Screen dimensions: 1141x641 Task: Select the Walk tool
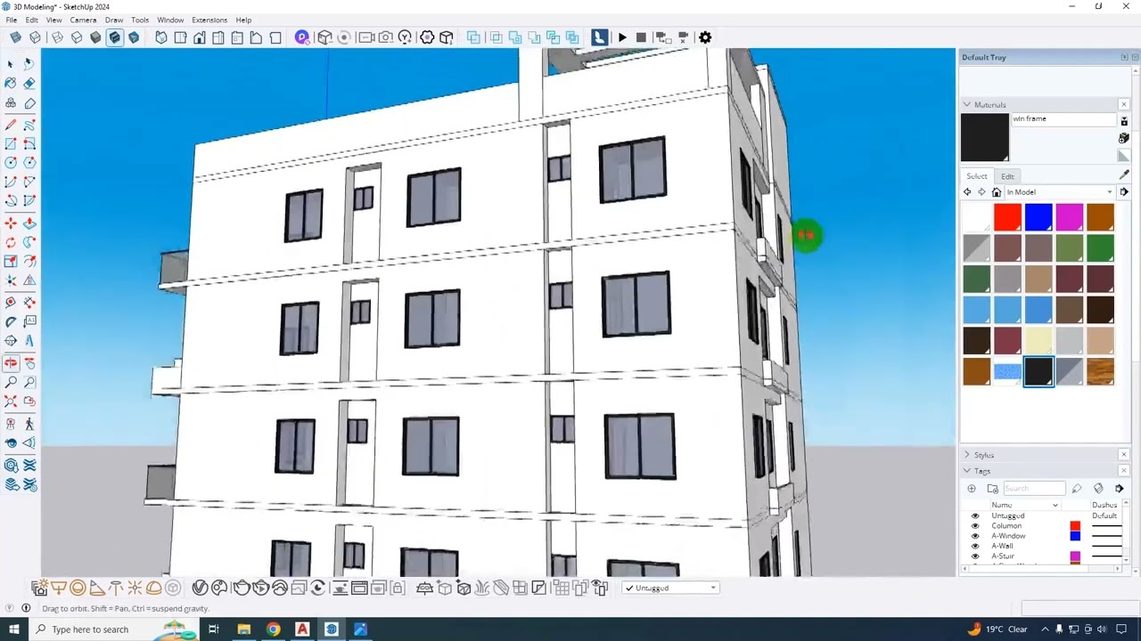[x=29, y=425]
